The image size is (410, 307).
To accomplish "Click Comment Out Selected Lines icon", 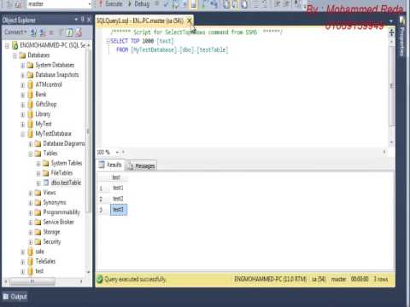I will 255,4.
